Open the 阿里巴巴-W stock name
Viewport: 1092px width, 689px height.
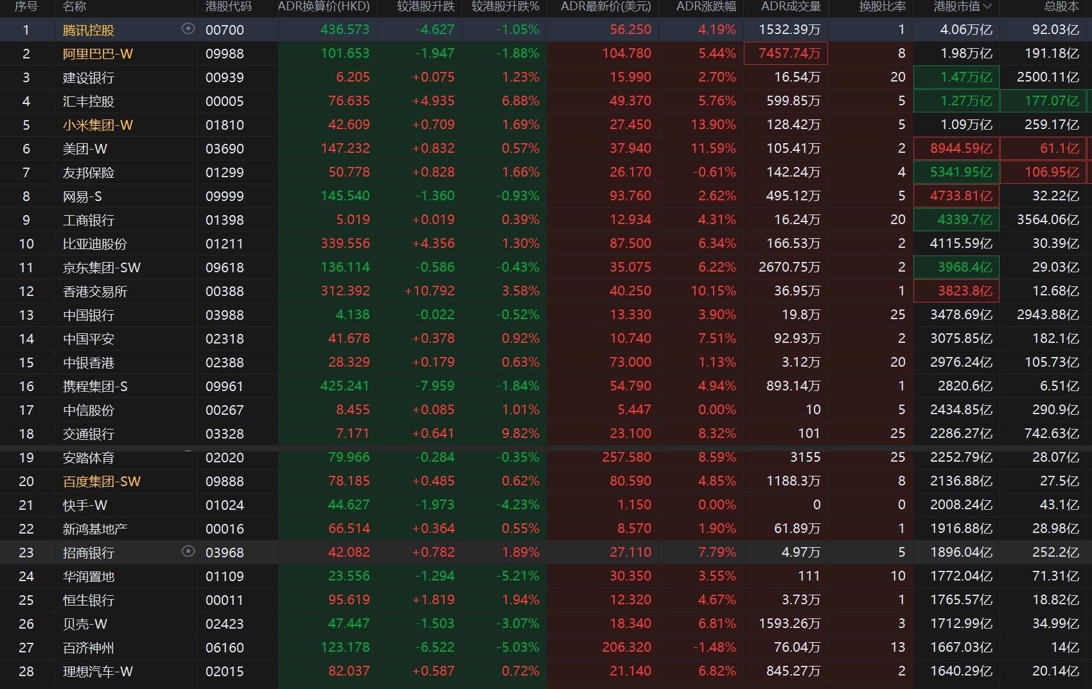tap(98, 54)
